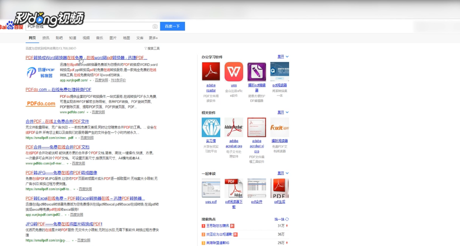
Task: Click the wps pdf thumbnail image
Action: pyautogui.click(x=211, y=188)
